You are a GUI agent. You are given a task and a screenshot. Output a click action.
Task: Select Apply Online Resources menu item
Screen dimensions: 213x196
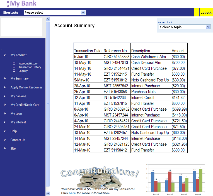click(x=26, y=87)
